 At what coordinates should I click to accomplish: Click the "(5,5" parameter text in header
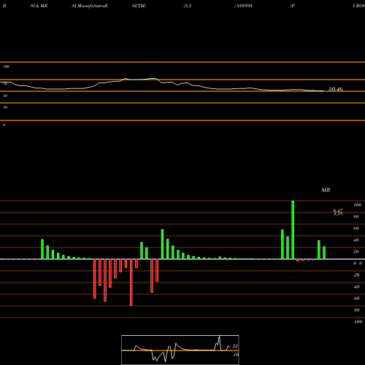(x=188, y=6)
